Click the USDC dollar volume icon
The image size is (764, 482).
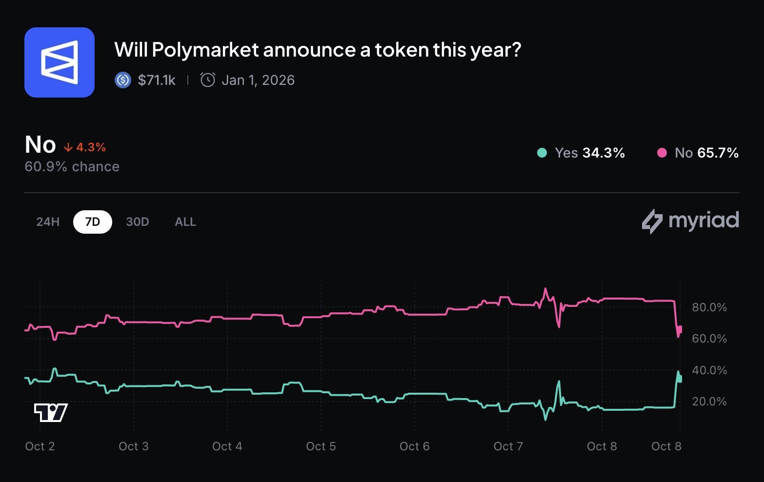coord(122,80)
